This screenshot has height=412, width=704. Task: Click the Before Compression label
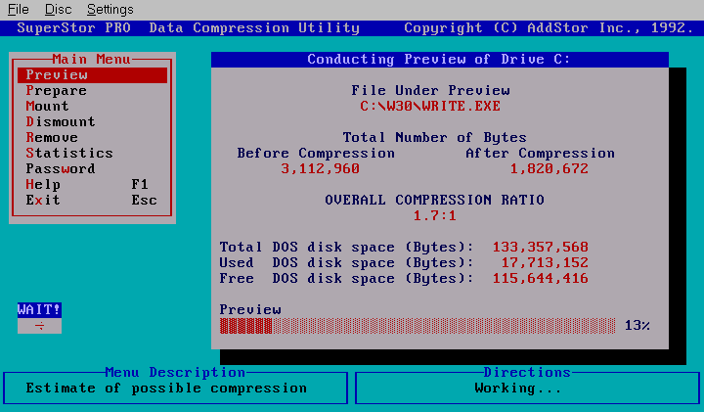(x=316, y=154)
